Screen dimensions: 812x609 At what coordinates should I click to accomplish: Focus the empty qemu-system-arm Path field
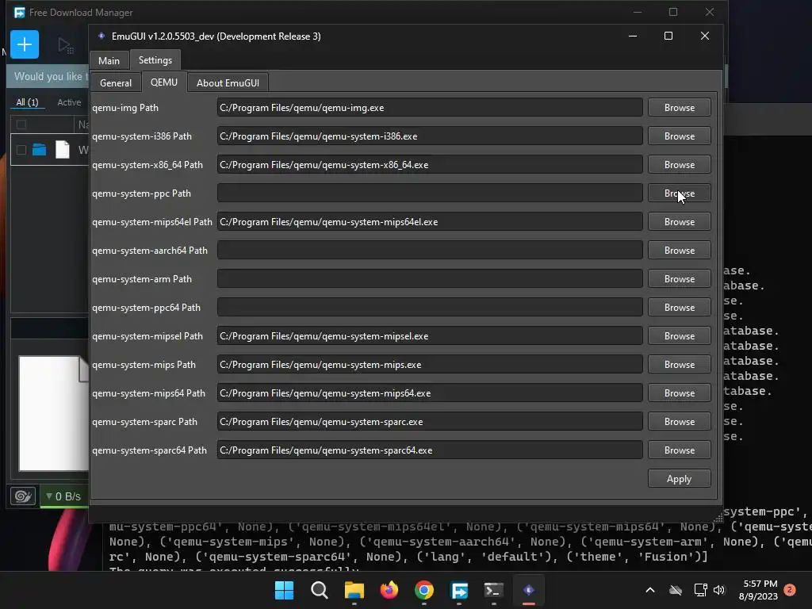(430, 278)
